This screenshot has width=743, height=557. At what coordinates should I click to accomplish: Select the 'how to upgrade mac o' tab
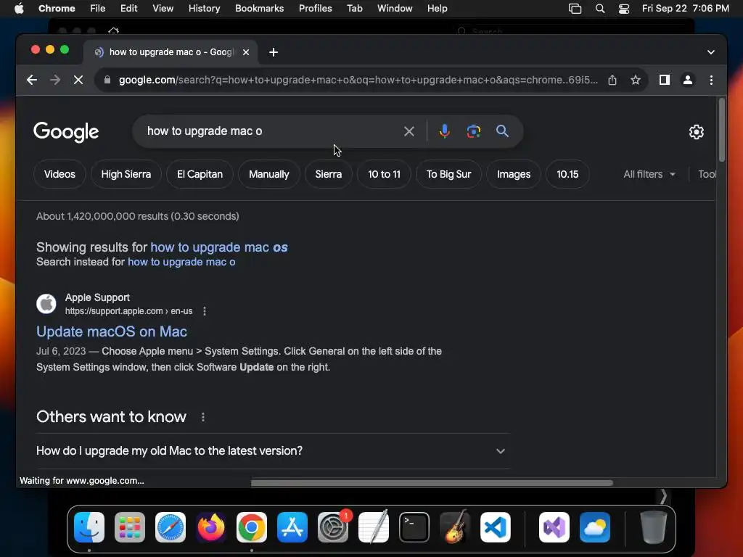[x=171, y=52]
